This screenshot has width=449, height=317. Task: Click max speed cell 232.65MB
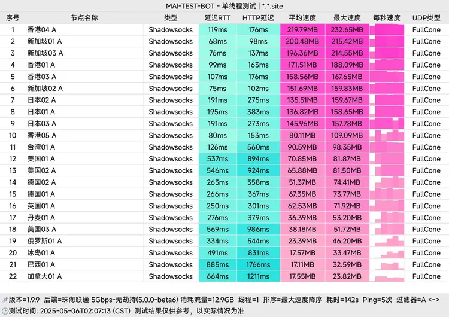click(x=346, y=29)
